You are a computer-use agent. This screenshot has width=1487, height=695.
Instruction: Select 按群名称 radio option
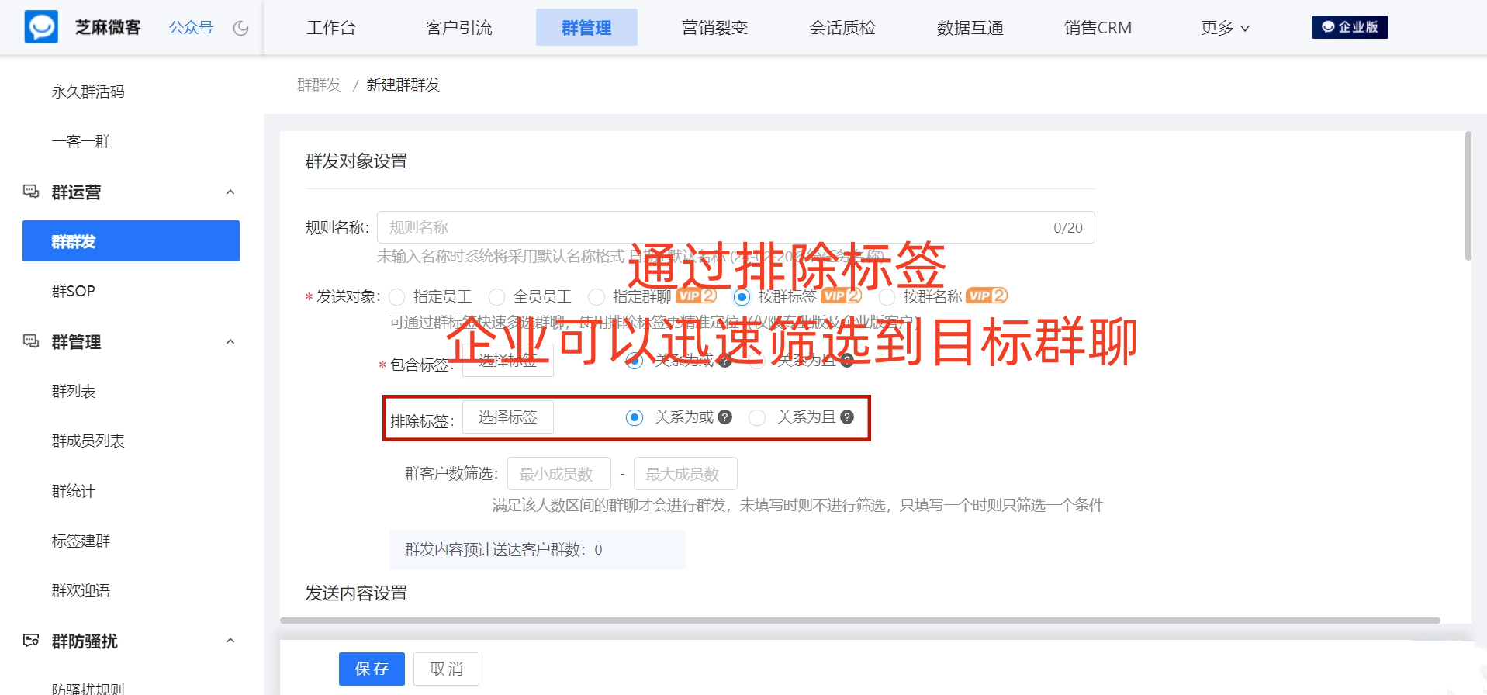tap(887, 297)
